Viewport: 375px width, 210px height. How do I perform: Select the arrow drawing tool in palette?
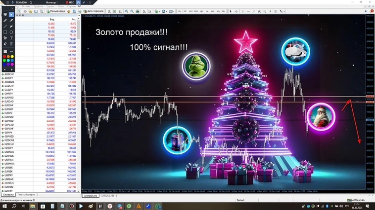point(11,26)
